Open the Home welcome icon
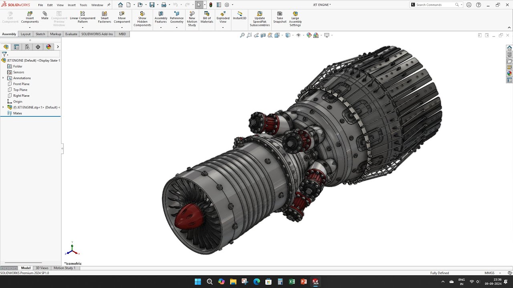 coord(120,5)
